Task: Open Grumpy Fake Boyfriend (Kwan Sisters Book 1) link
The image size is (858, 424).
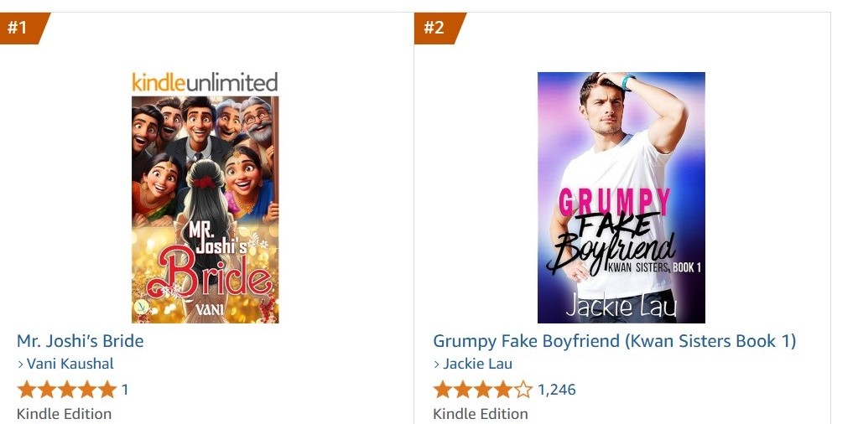Action: 614,341
